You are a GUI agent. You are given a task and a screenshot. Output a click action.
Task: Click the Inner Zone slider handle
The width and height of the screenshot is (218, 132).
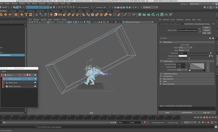tap(211, 53)
